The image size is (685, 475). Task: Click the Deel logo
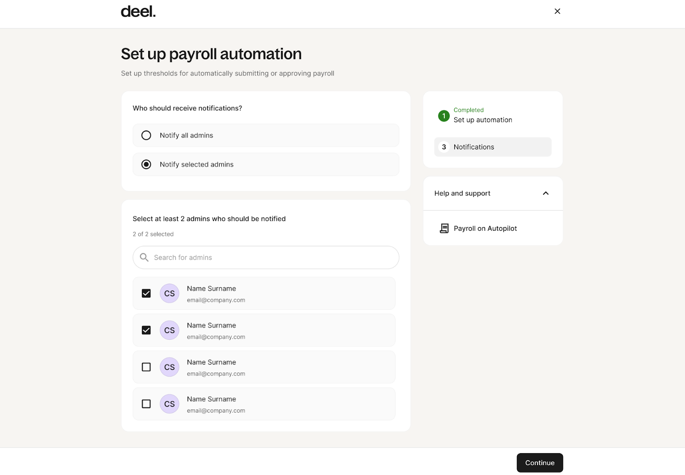pyautogui.click(x=138, y=12)
